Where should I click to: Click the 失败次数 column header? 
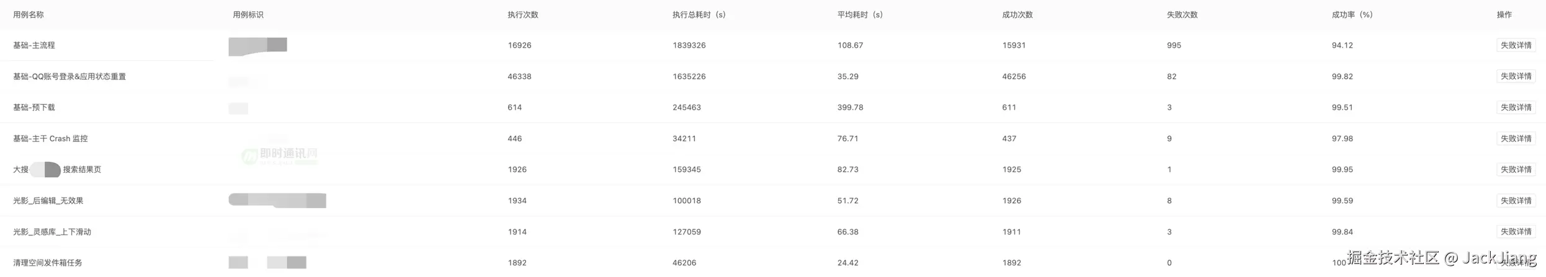click(1182, 14)
